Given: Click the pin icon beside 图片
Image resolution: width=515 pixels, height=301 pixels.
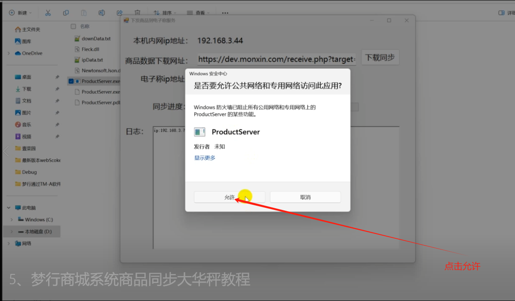Looking at the screenshot, I should pos(57,113).
